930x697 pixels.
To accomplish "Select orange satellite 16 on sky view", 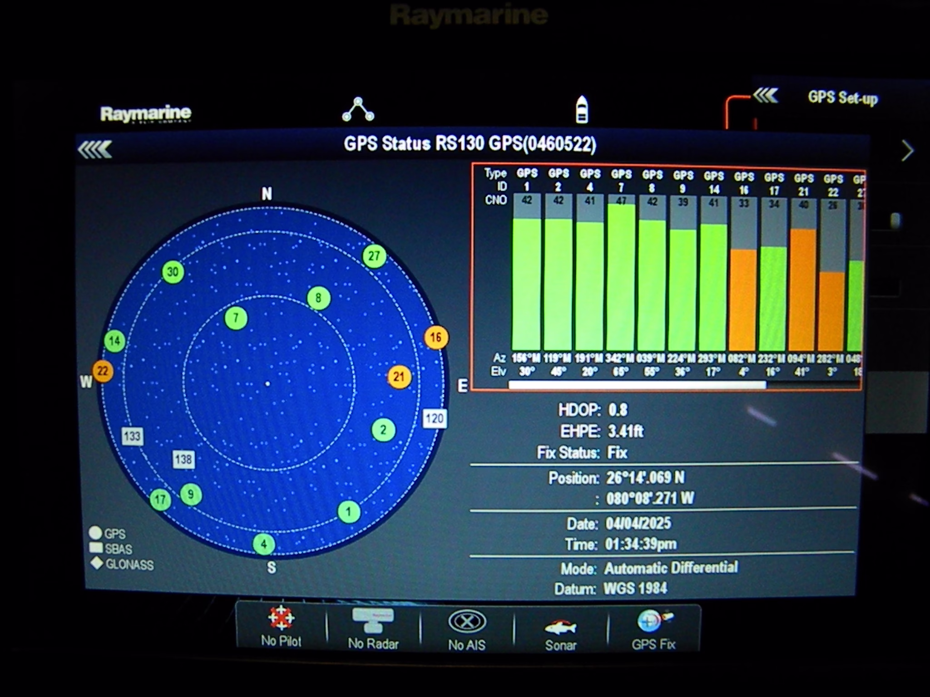I will pyautogui.click(x=436, y=338).
